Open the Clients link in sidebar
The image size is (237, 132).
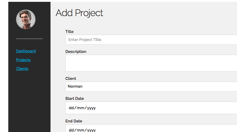(x=22, y=68)
